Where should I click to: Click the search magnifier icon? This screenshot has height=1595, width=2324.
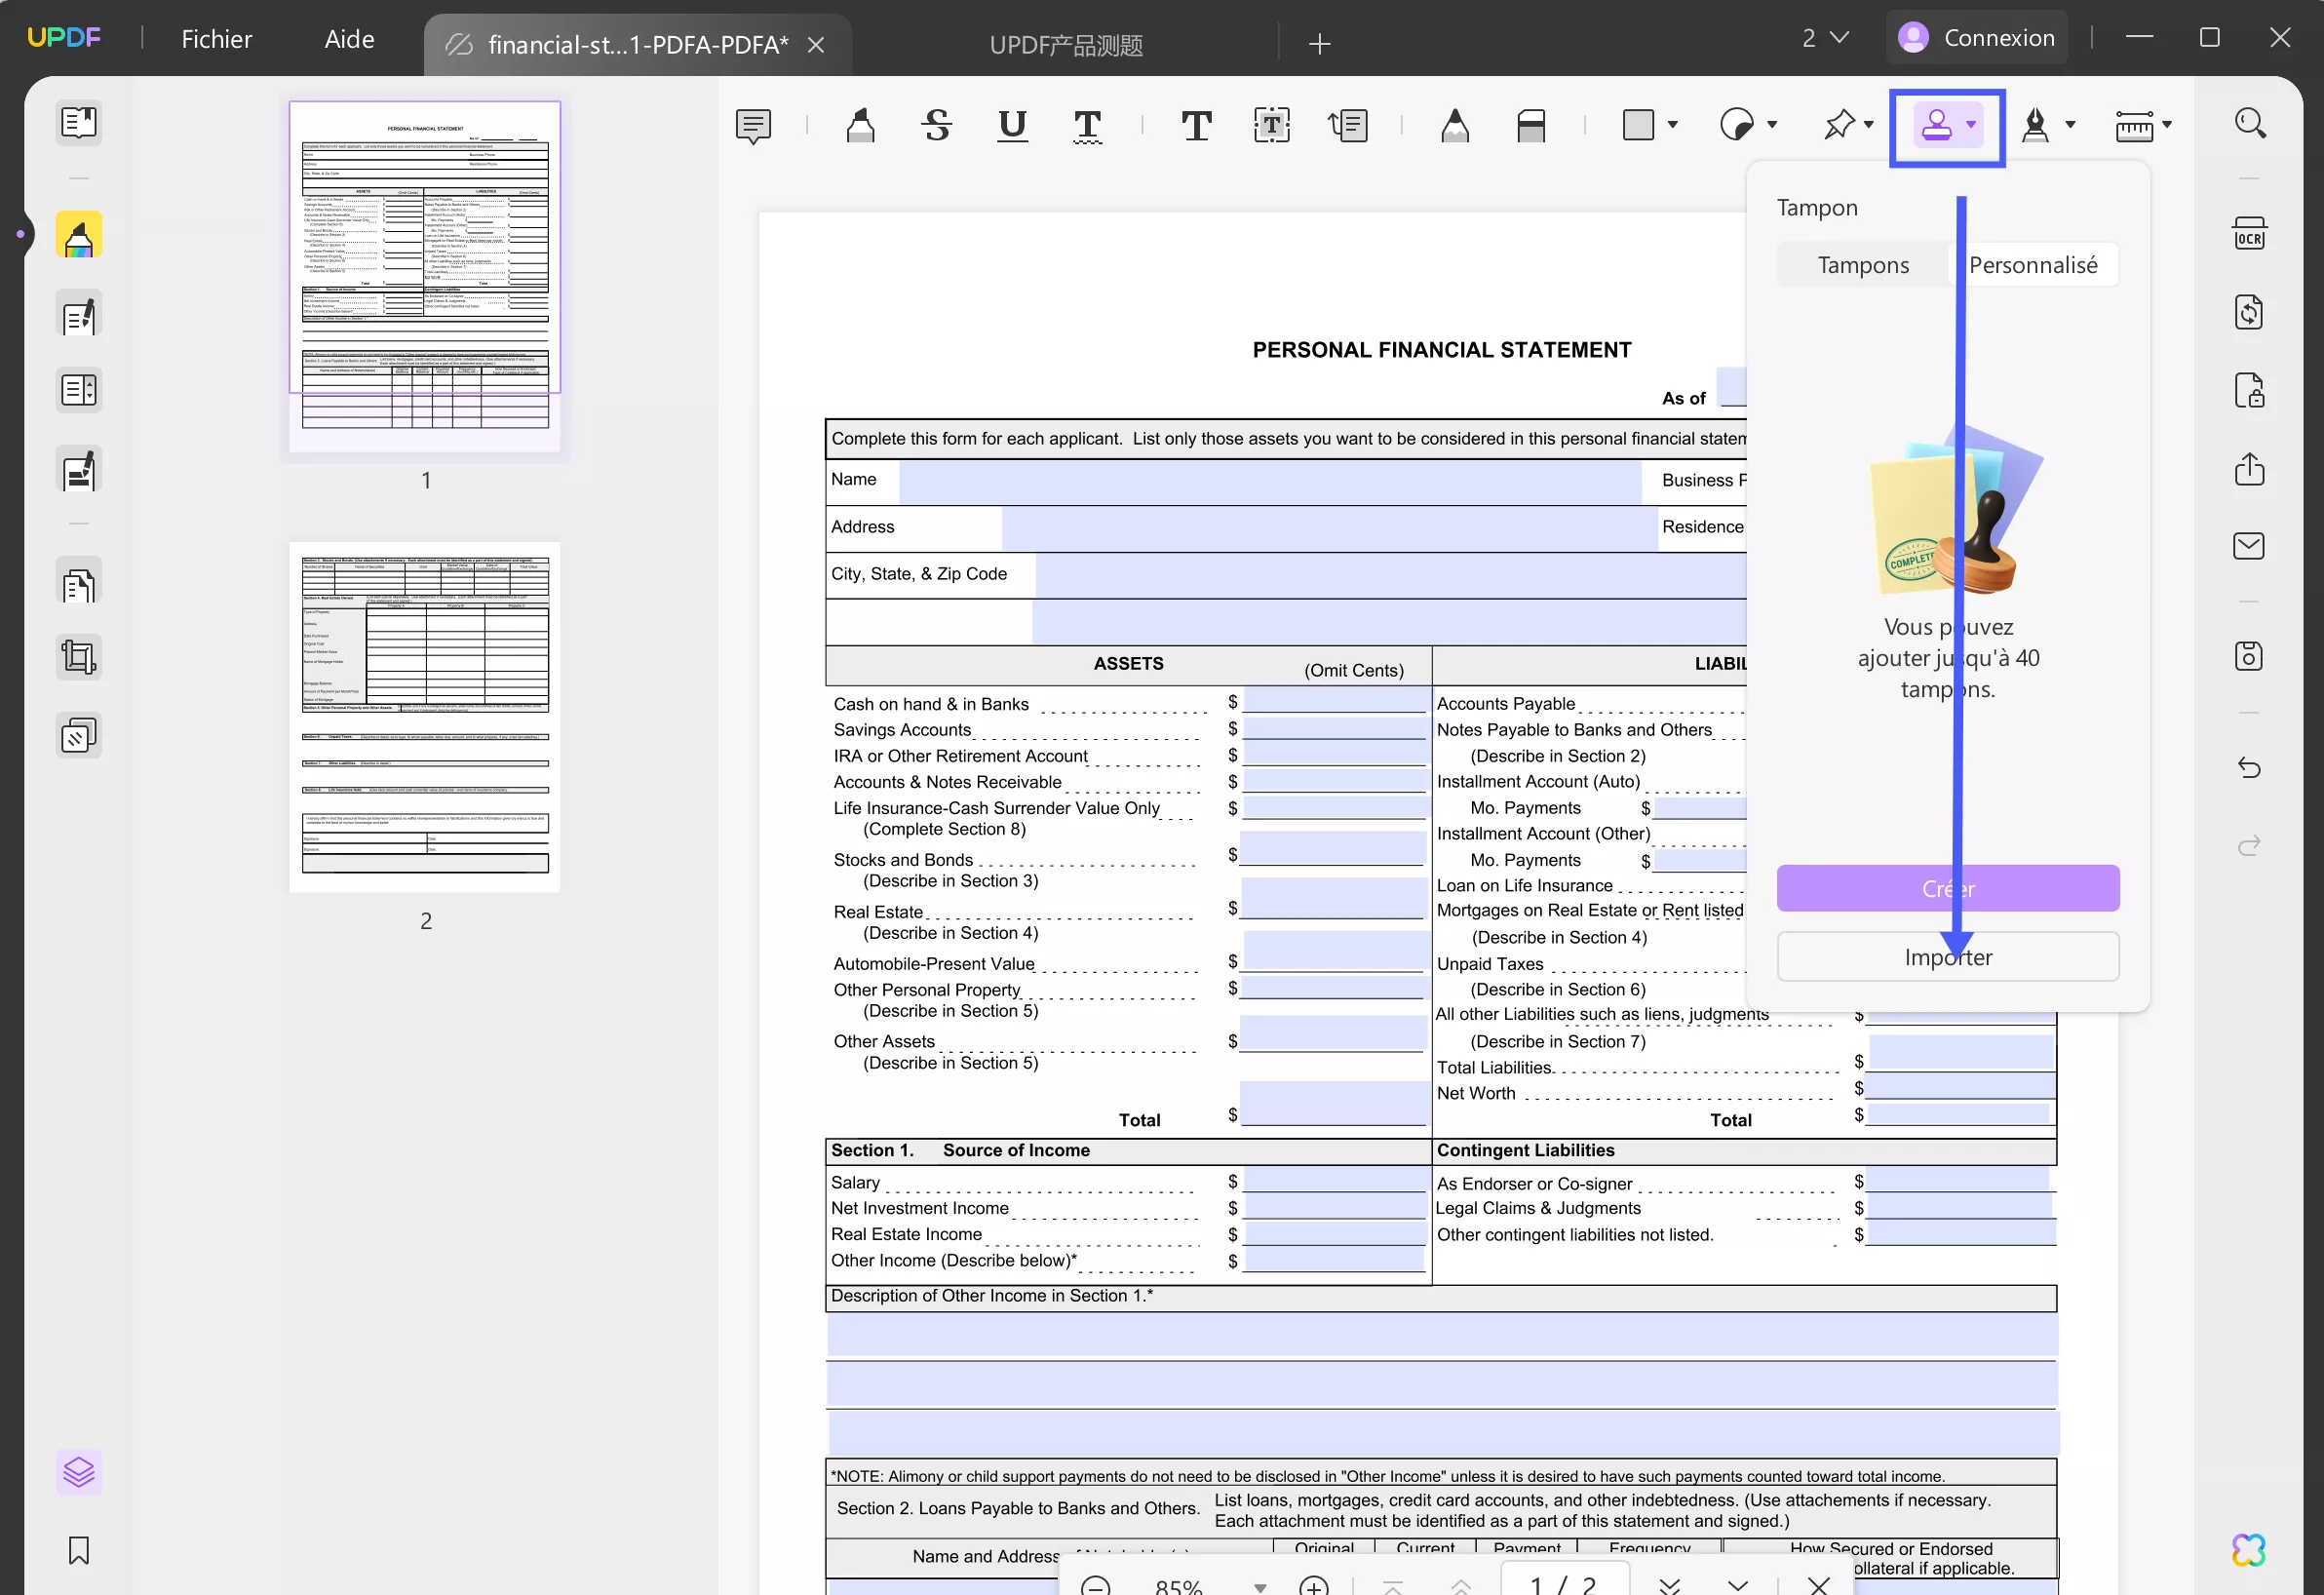pos(2249,123)
